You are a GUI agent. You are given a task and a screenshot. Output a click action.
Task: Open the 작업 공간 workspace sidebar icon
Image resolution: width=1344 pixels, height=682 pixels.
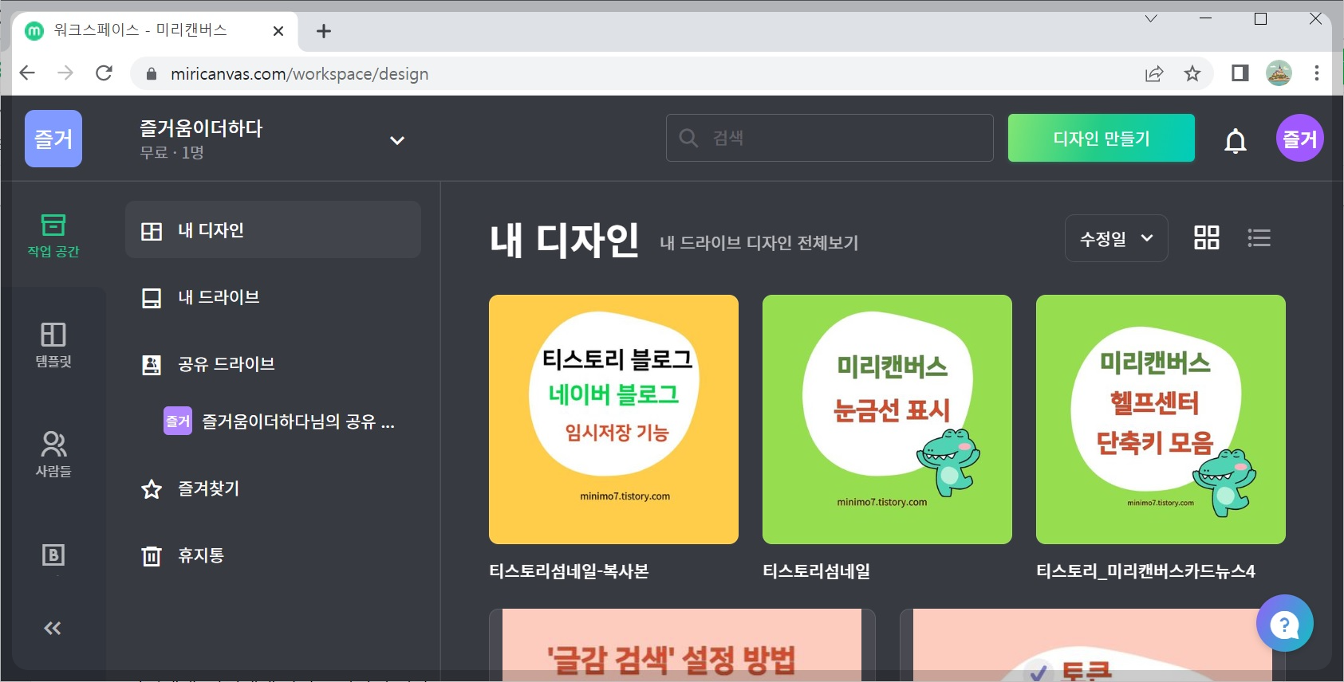pyautogui.click(x=53, y=235)
